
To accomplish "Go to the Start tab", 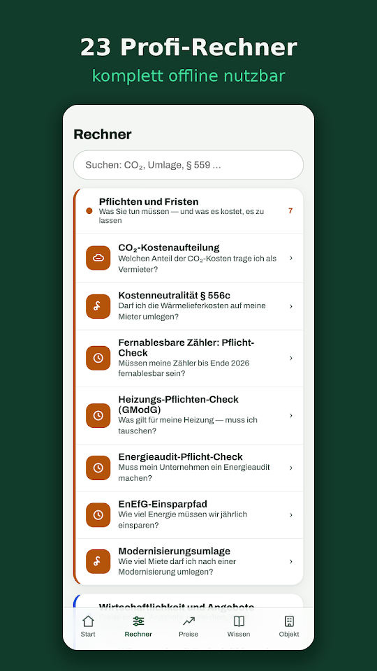I will coord(88,626).
